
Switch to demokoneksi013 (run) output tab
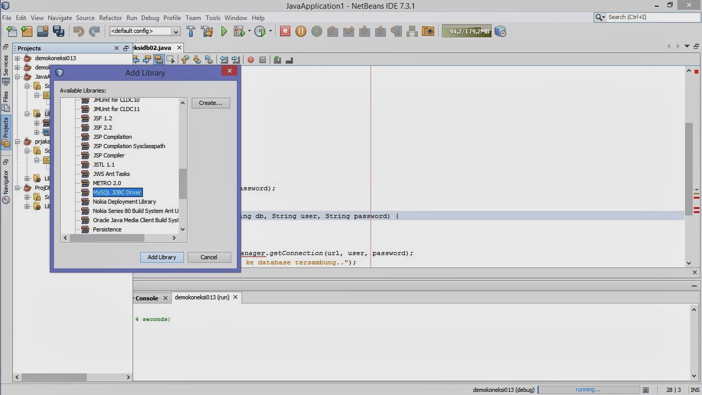point(202,297)
